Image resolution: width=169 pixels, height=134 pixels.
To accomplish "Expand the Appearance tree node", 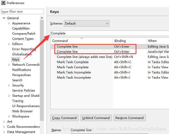I will pyautogui.click(x=9, y=23).
